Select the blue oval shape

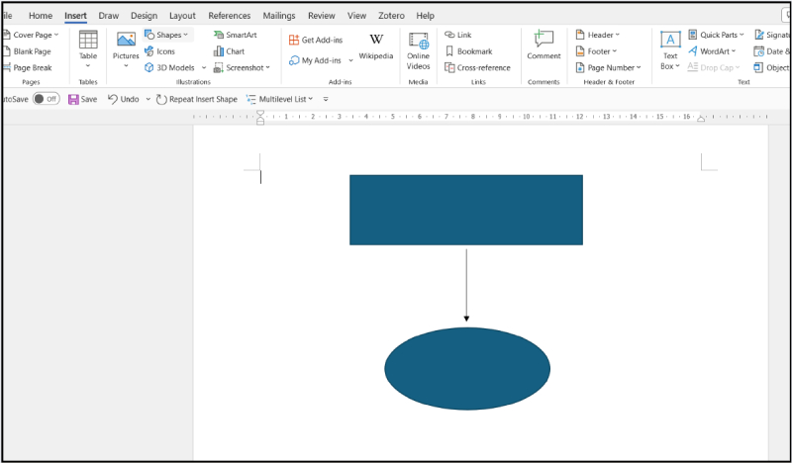pyautogui.click(x=466, y=367)
